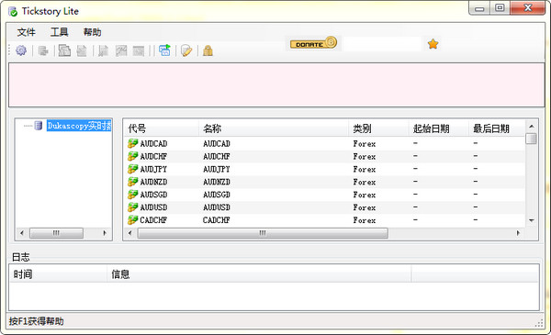Open the 文件 menu
The image size is (551, 335).
coord(27,32)
